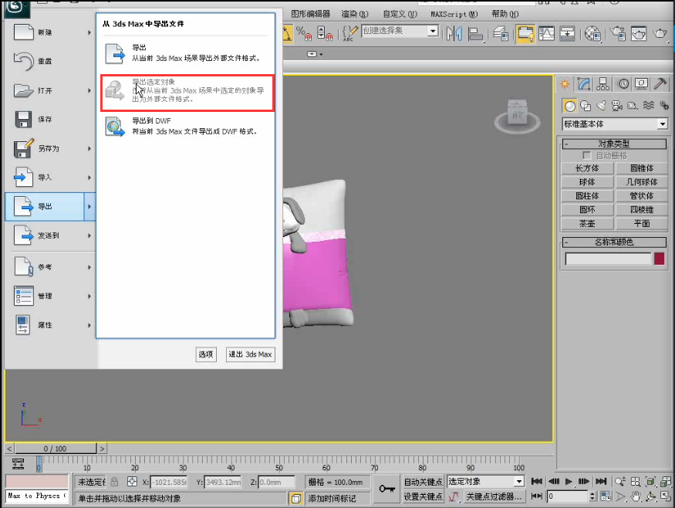This screenshot has height=508, width=675.
Task: Select the Shapes category icon
Action: tap(586, 106)
